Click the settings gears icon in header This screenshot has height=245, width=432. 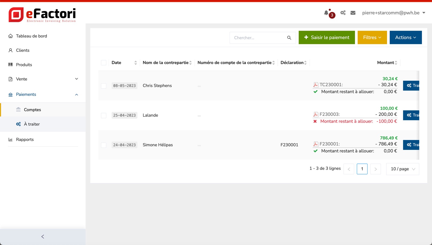(x=343, y=13)
